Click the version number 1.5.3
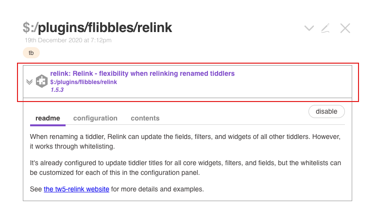Image resolution: width=376 pixels, height=222 pixels. coord(57,90)
